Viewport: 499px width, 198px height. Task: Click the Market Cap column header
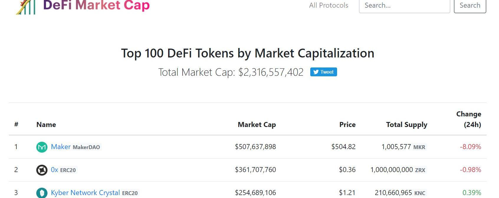click(x=257, y=125)
